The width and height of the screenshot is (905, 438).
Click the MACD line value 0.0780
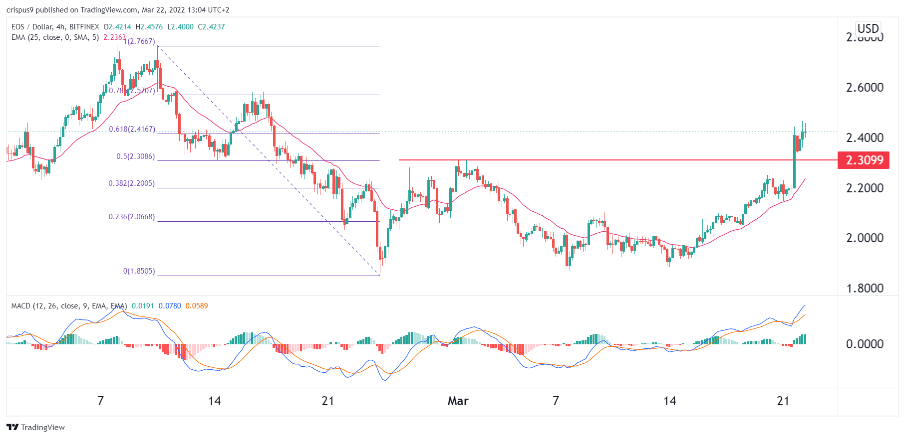click(170, 306)
